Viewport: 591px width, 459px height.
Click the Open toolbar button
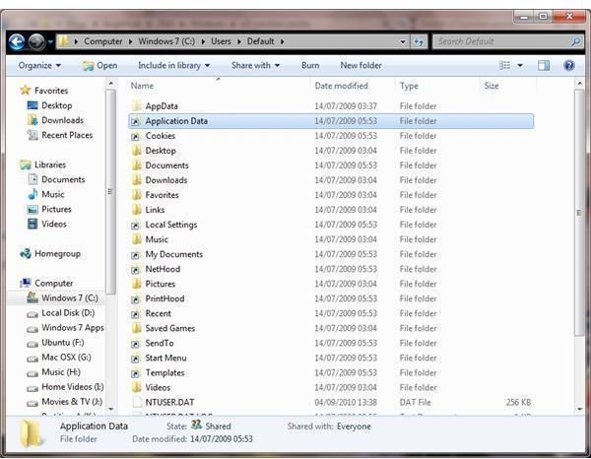coord(100,66)
